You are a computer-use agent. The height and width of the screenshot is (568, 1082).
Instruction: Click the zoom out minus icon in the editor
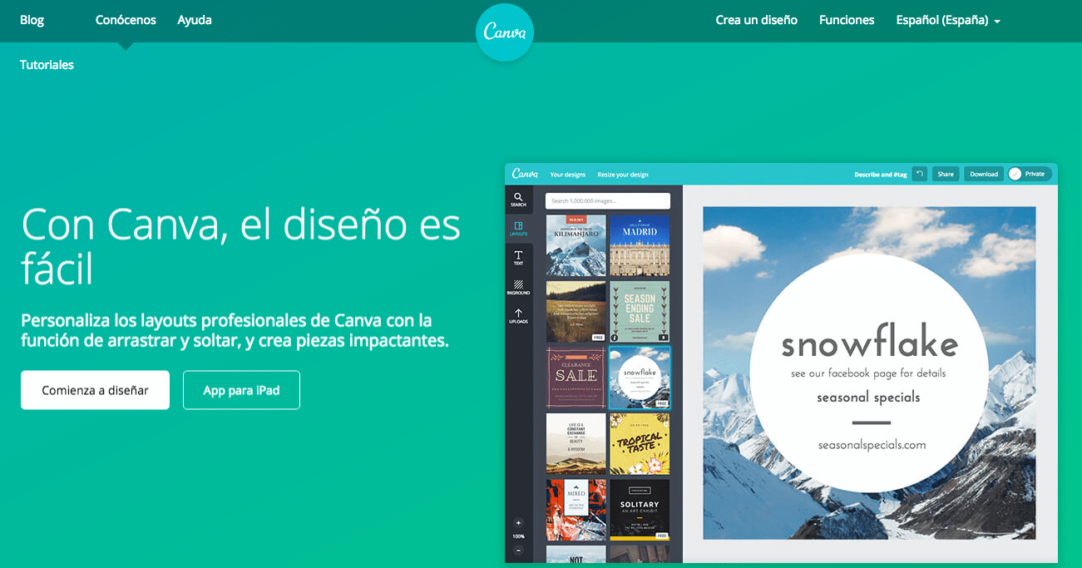coord(518,551)
